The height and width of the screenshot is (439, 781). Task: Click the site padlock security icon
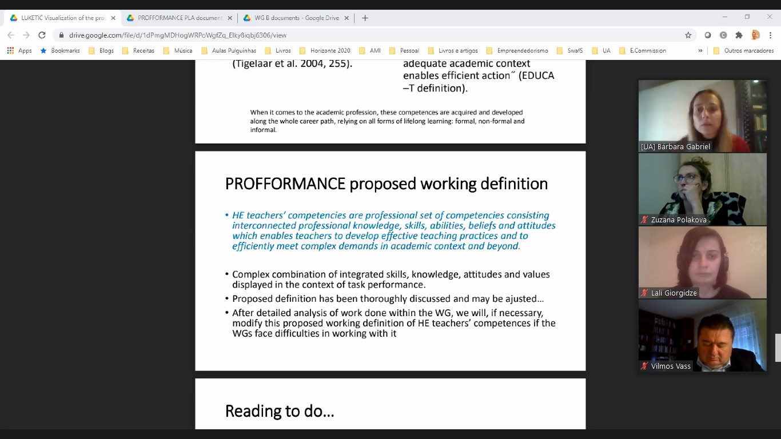click(61, 35)
